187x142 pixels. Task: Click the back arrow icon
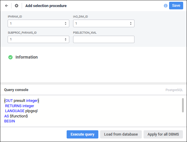pos(6,6)
